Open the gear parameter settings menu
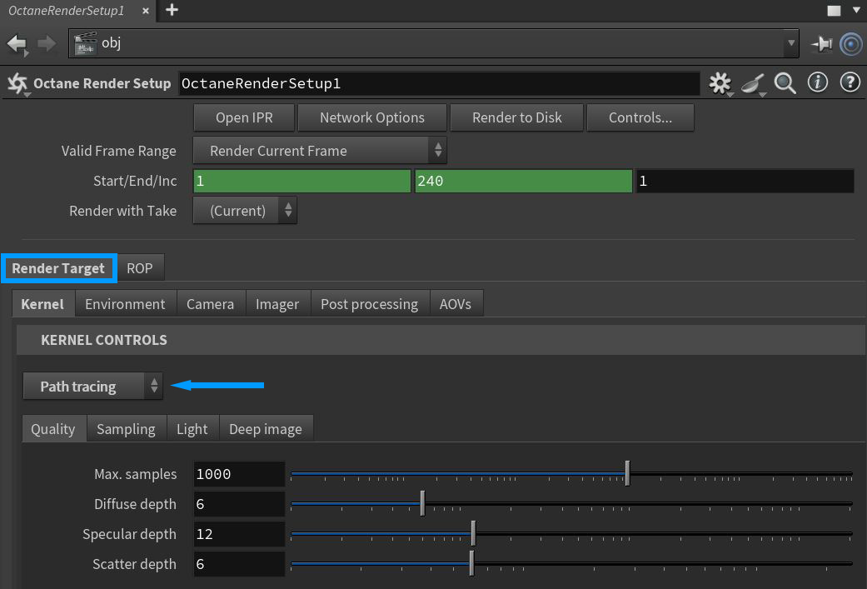Screen dimensions: 867x589 [x=720, y=83]
